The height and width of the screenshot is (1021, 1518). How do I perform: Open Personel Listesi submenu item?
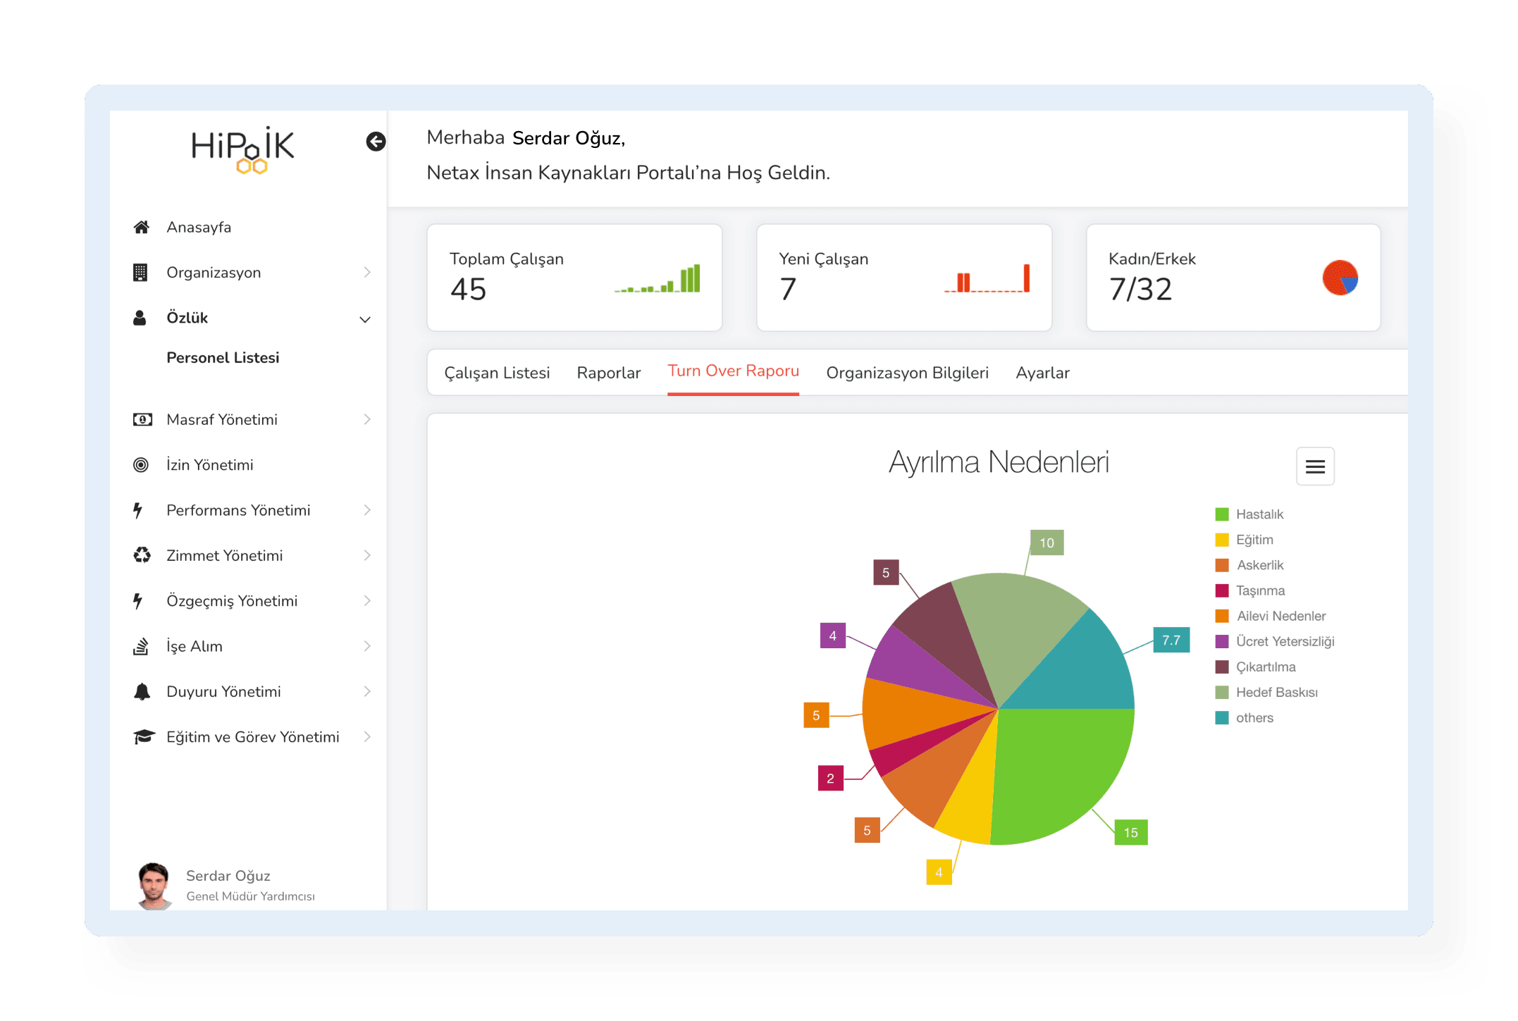coord(223,358)
